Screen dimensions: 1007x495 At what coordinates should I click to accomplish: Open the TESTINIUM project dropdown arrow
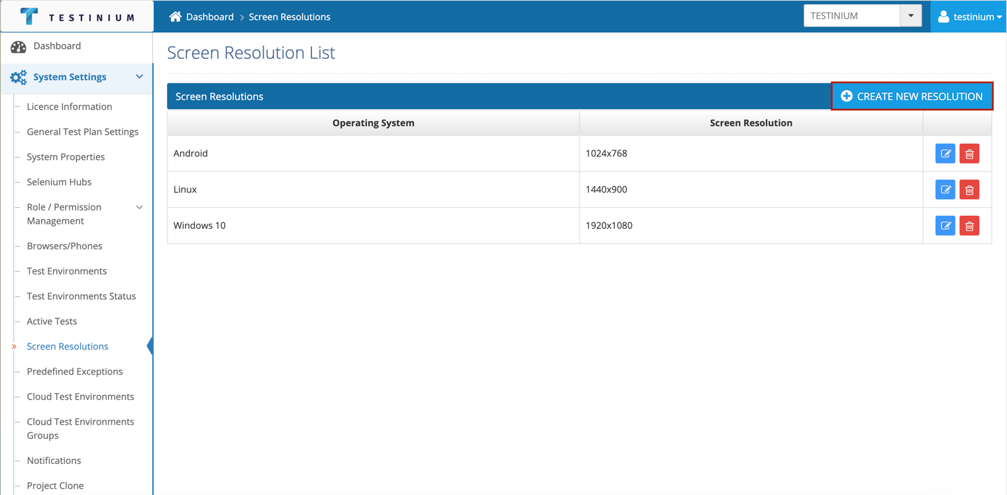point(911,16)
